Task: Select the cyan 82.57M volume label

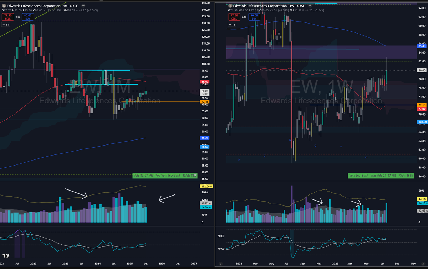Action: coord(206,207)
